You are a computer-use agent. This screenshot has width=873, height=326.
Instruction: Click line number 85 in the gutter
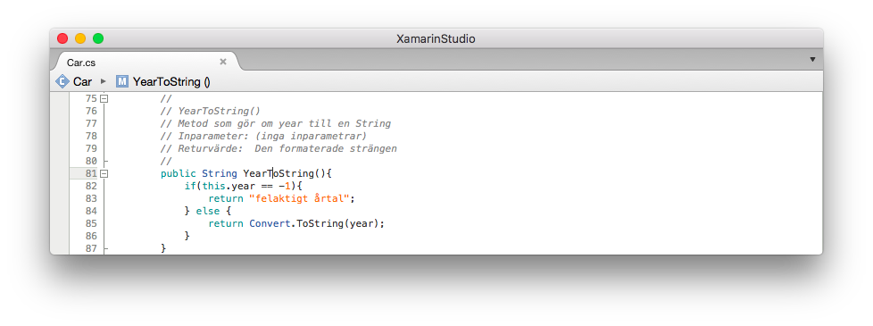coord(91,223)
